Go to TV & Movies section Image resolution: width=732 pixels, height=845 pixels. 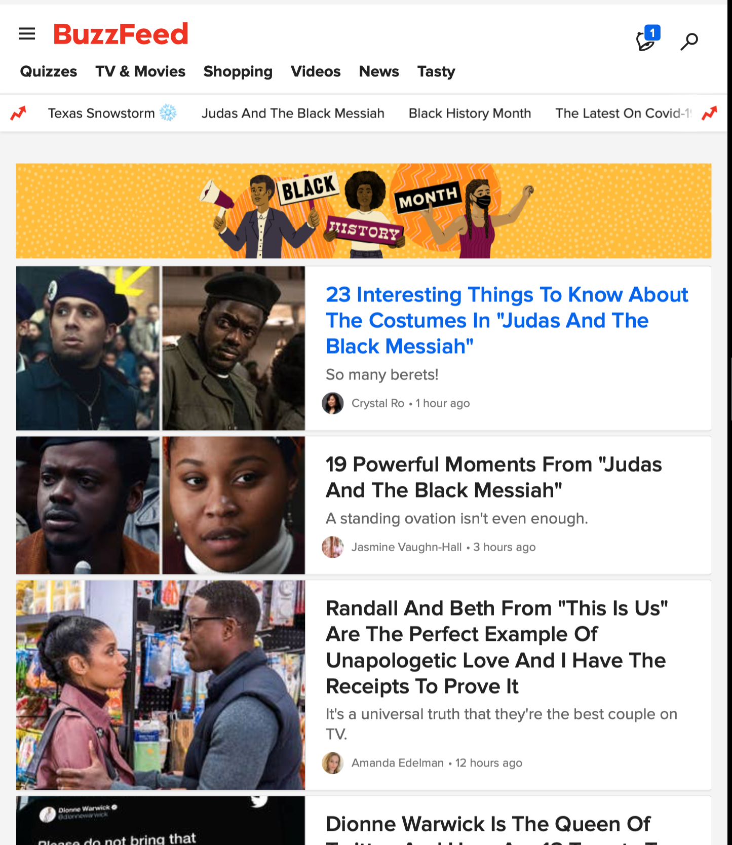[x=140, y=71]
